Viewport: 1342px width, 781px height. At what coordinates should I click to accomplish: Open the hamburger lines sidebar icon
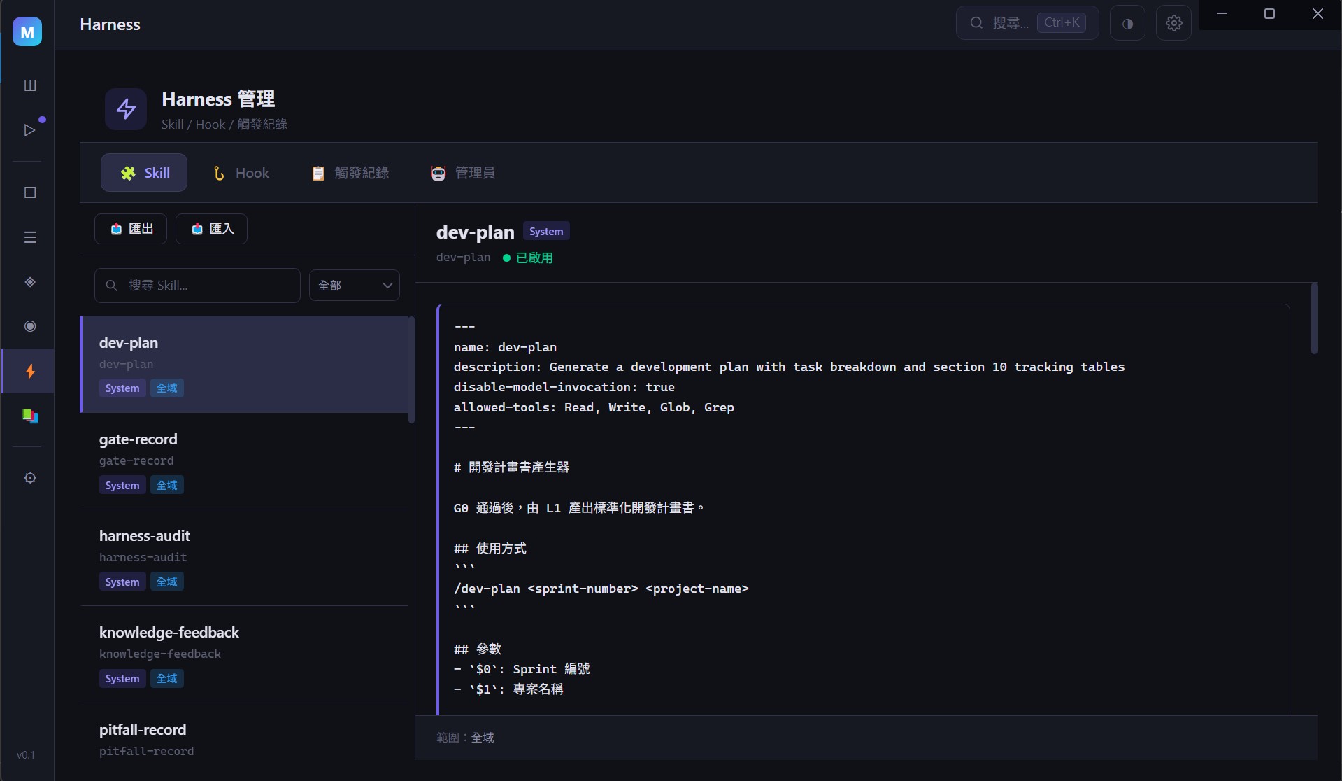[30, 237]
